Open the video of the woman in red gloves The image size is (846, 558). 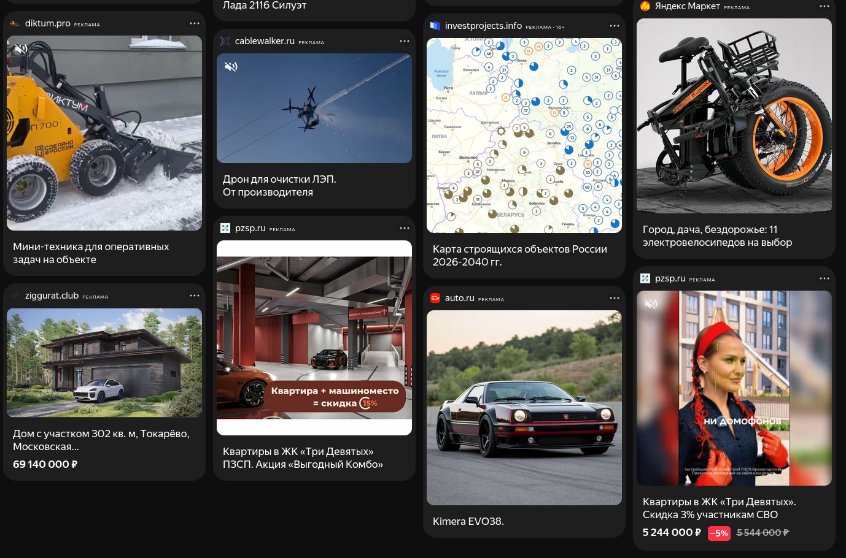pos(734,388)
